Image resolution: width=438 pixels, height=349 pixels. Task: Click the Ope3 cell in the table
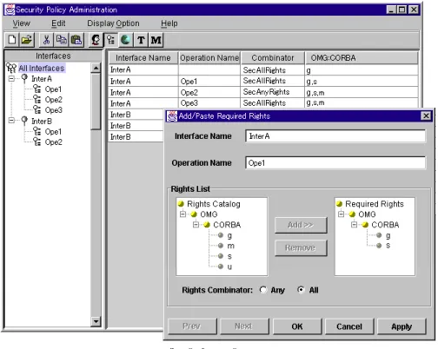(209, 103)
